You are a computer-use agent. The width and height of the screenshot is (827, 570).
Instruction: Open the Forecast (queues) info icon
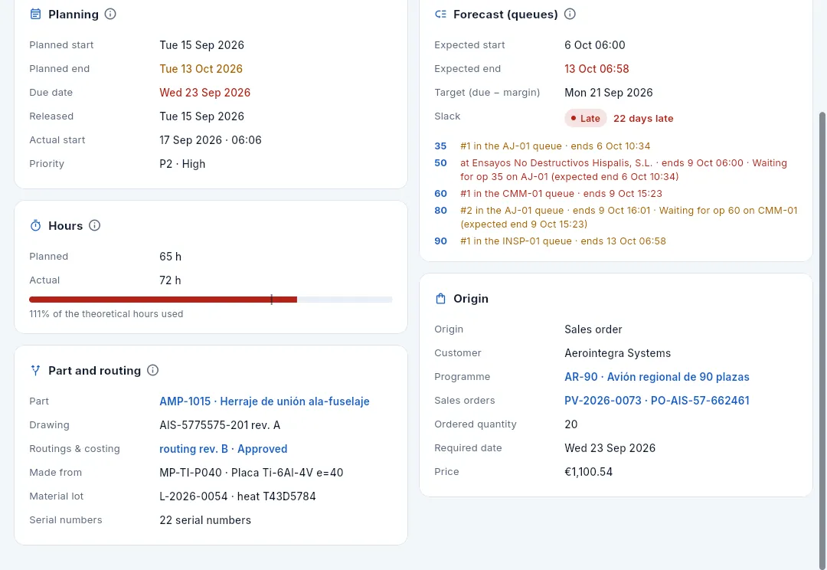pyautogui.click(x=570, y=15)
